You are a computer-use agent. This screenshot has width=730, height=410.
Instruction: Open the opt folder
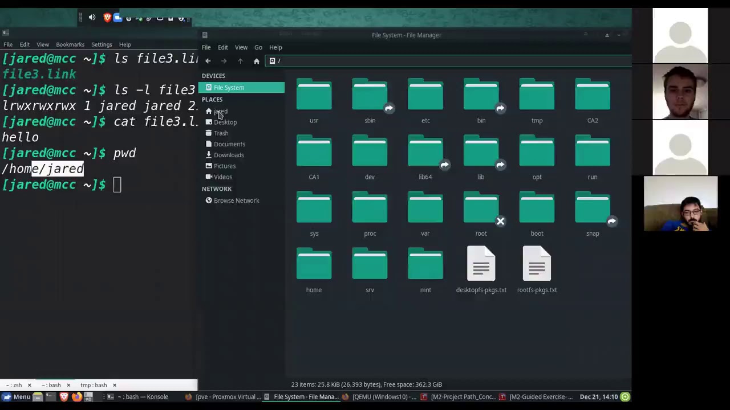[x=537, y=157]
